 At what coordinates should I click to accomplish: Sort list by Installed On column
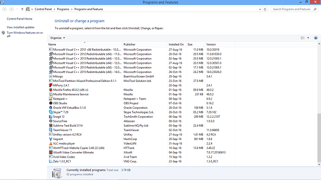[176, 44]
